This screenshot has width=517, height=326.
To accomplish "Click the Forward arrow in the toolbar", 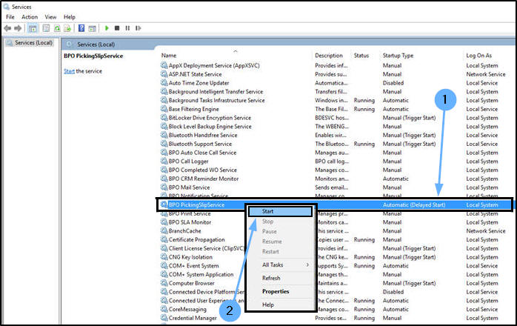I will [x=18, y=28].
